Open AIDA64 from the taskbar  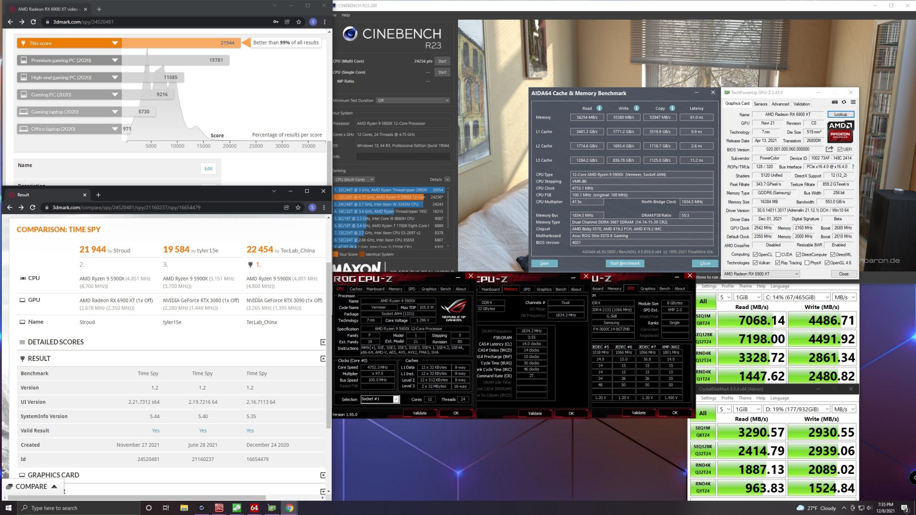point(254,508)
